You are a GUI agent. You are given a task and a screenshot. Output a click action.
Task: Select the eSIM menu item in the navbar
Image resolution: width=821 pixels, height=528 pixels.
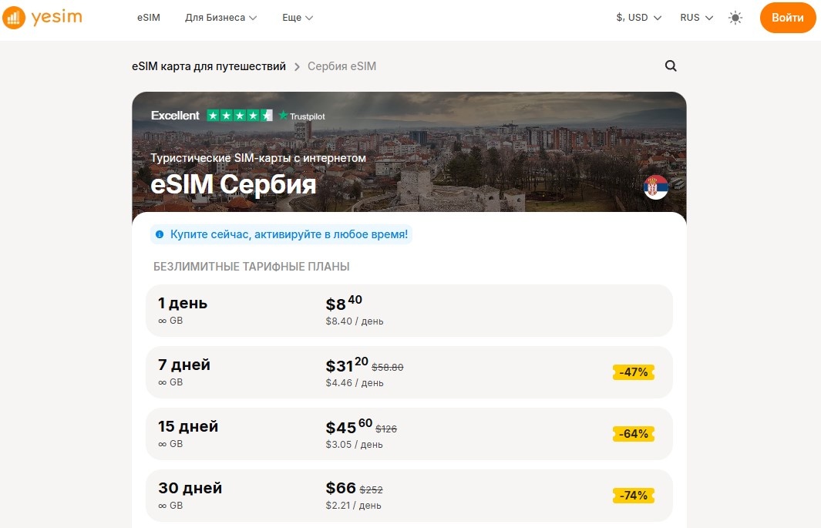pyautogui.click(x=148, y=17)
